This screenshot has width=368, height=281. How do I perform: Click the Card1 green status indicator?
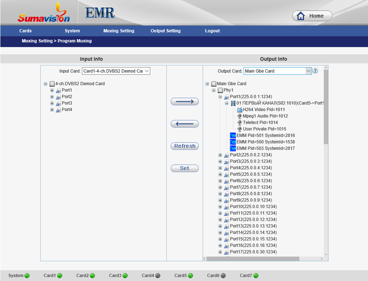pos(60,276)
